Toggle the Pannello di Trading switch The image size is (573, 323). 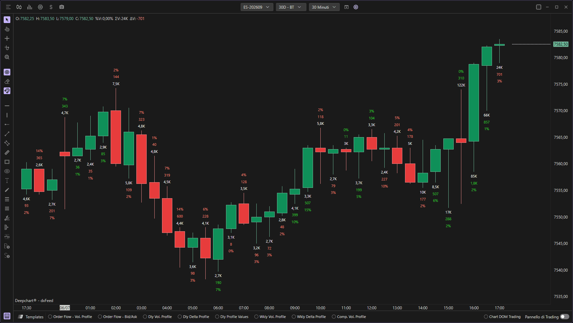pyautogui.click(x=565, y=317)
